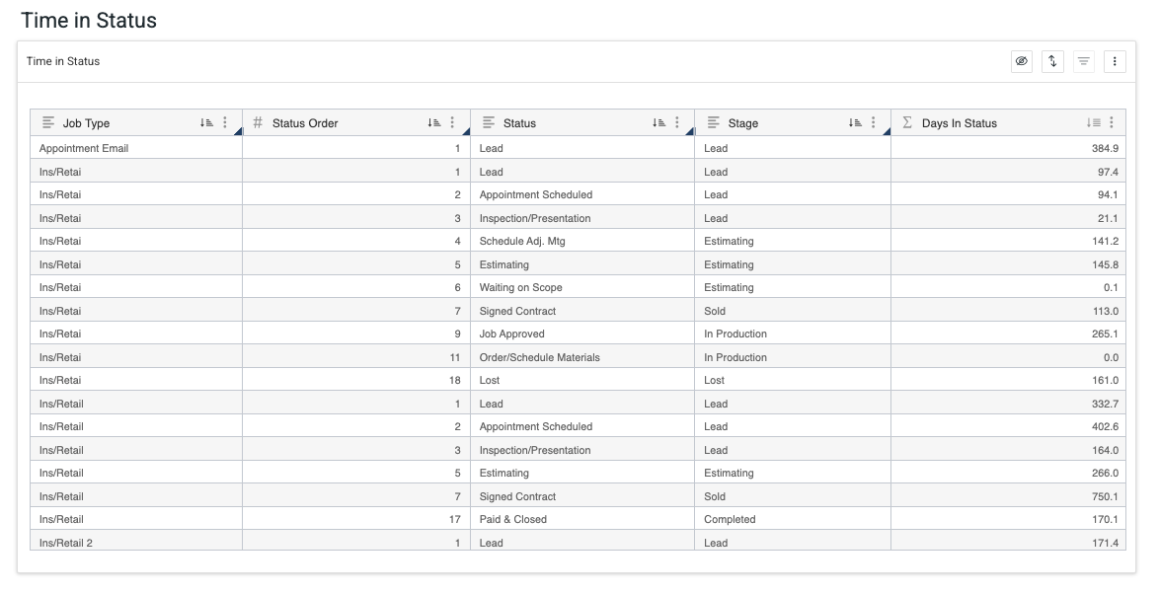This screenshot has width=1159, height=593.
Task: Open Status column menu dots
Action: [677, 122]
